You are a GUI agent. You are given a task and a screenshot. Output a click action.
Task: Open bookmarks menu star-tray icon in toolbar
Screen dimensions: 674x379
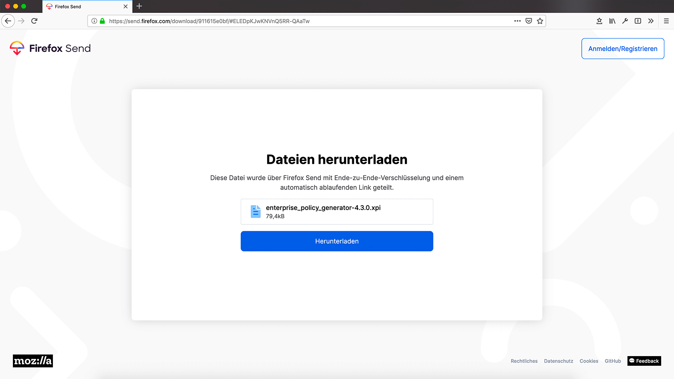point(599,21)
